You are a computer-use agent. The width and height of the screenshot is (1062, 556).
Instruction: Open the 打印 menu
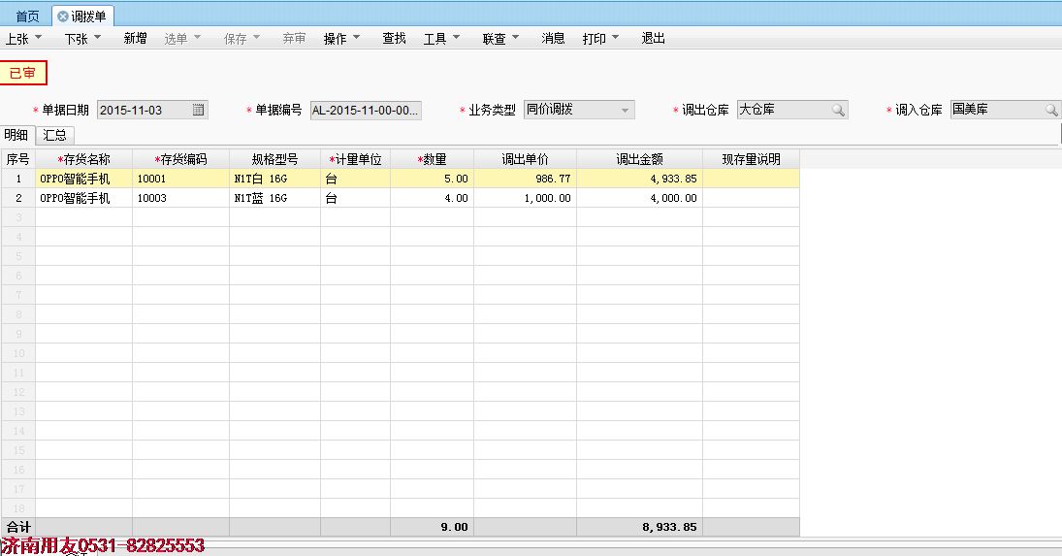[600, 39]
